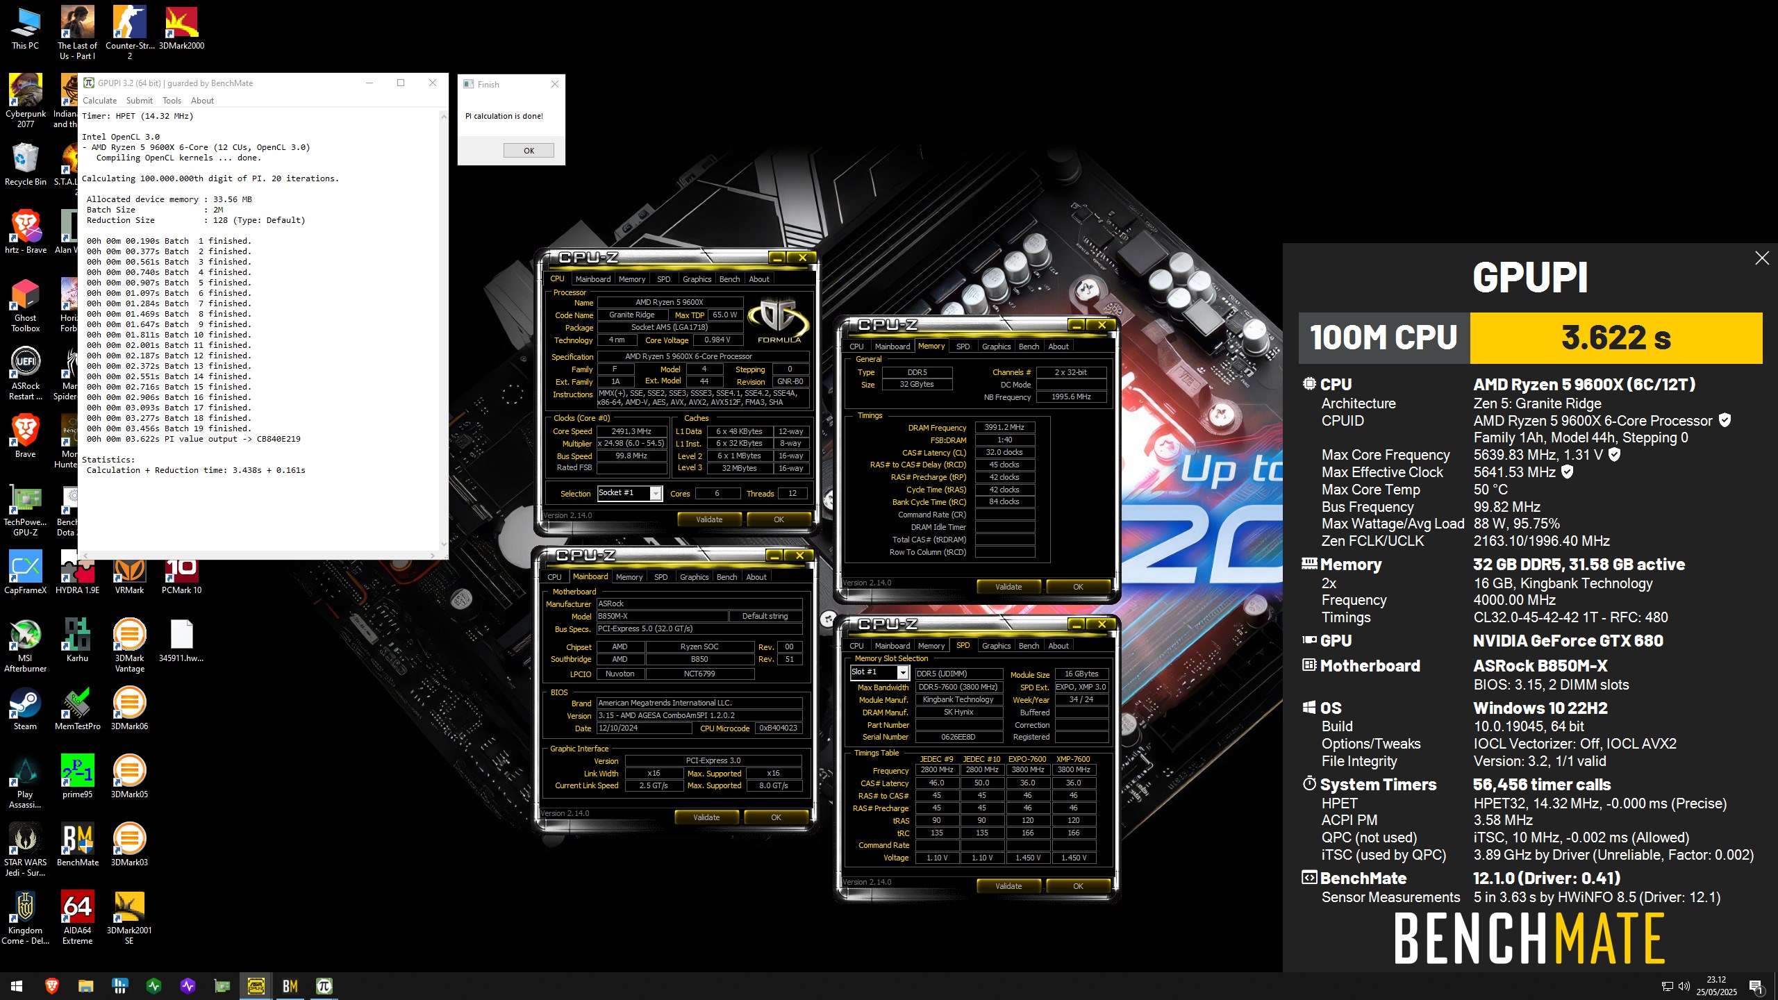Launch PCMark 10 desktop icon
The width and height of the screenshot is (1778, 1000).
[181, 574]
